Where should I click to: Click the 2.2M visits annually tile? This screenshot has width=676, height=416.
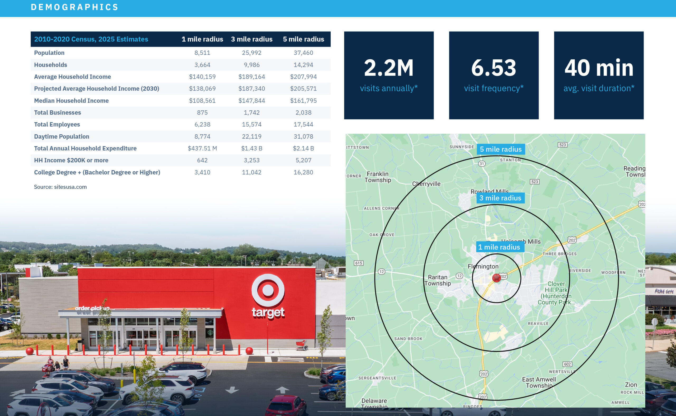pos(389,75)
